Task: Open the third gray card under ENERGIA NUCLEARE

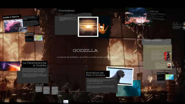Action: (x=55, y=90)
